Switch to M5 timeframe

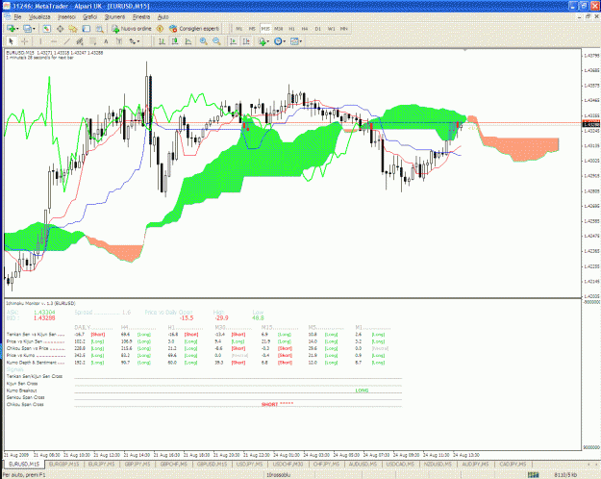click(x=252, y=29)
